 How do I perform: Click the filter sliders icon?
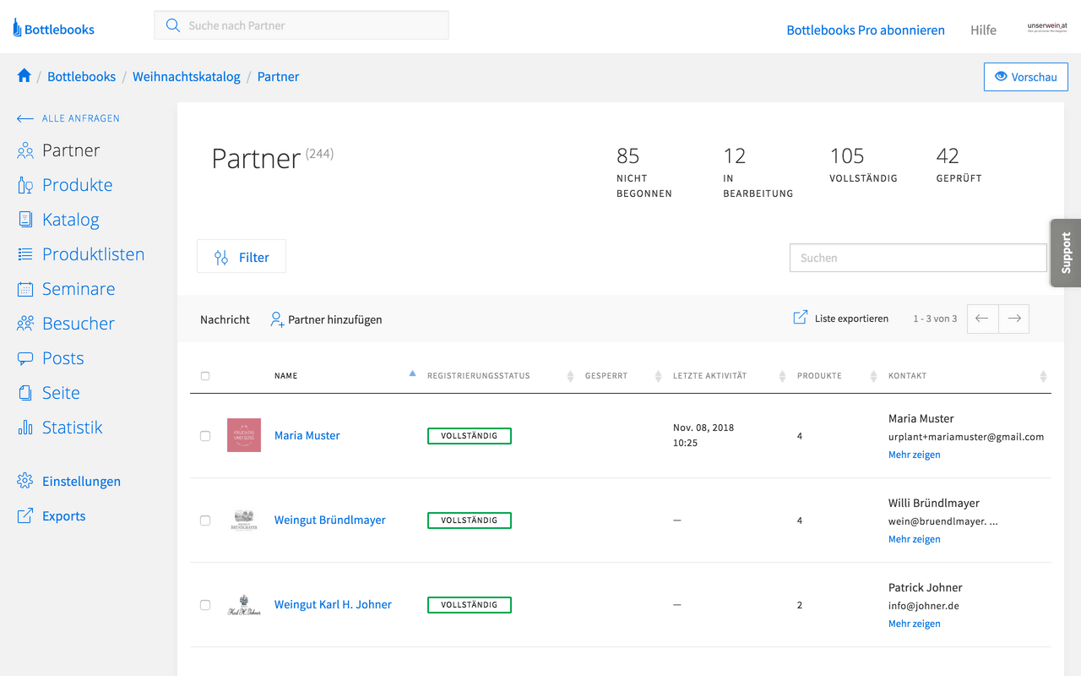221,258
